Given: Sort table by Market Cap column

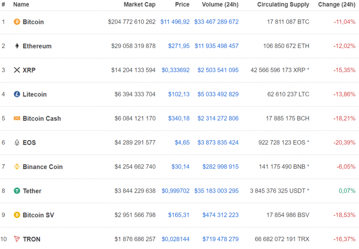Looking at the screenshot, I should (139, 4).
